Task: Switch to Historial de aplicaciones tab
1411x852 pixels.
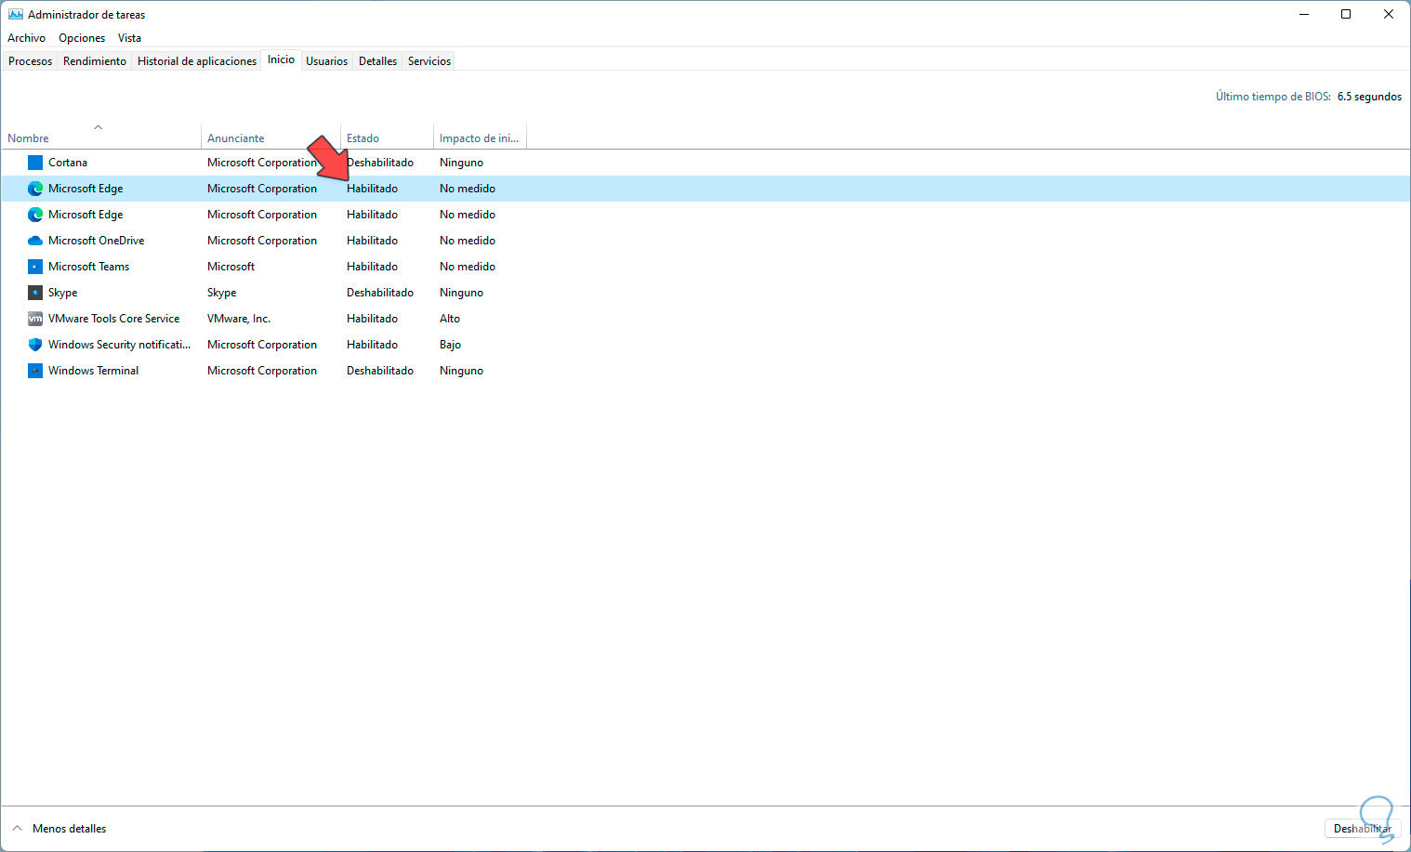Action: click(197, 61)
